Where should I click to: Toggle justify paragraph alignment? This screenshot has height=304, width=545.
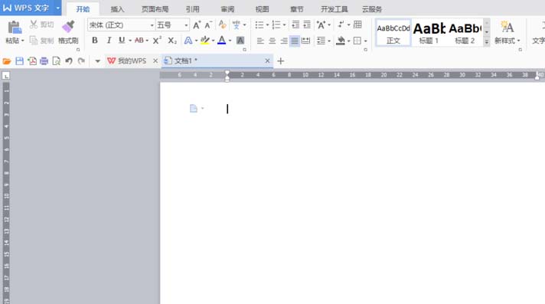[x=295, y=41]
